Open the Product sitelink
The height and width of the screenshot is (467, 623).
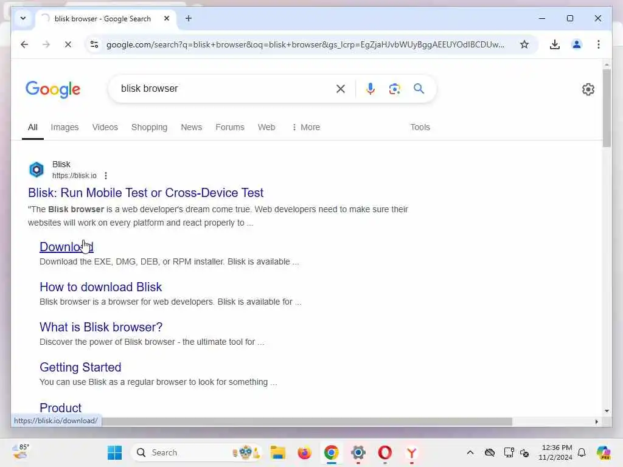tap(60, 407)
